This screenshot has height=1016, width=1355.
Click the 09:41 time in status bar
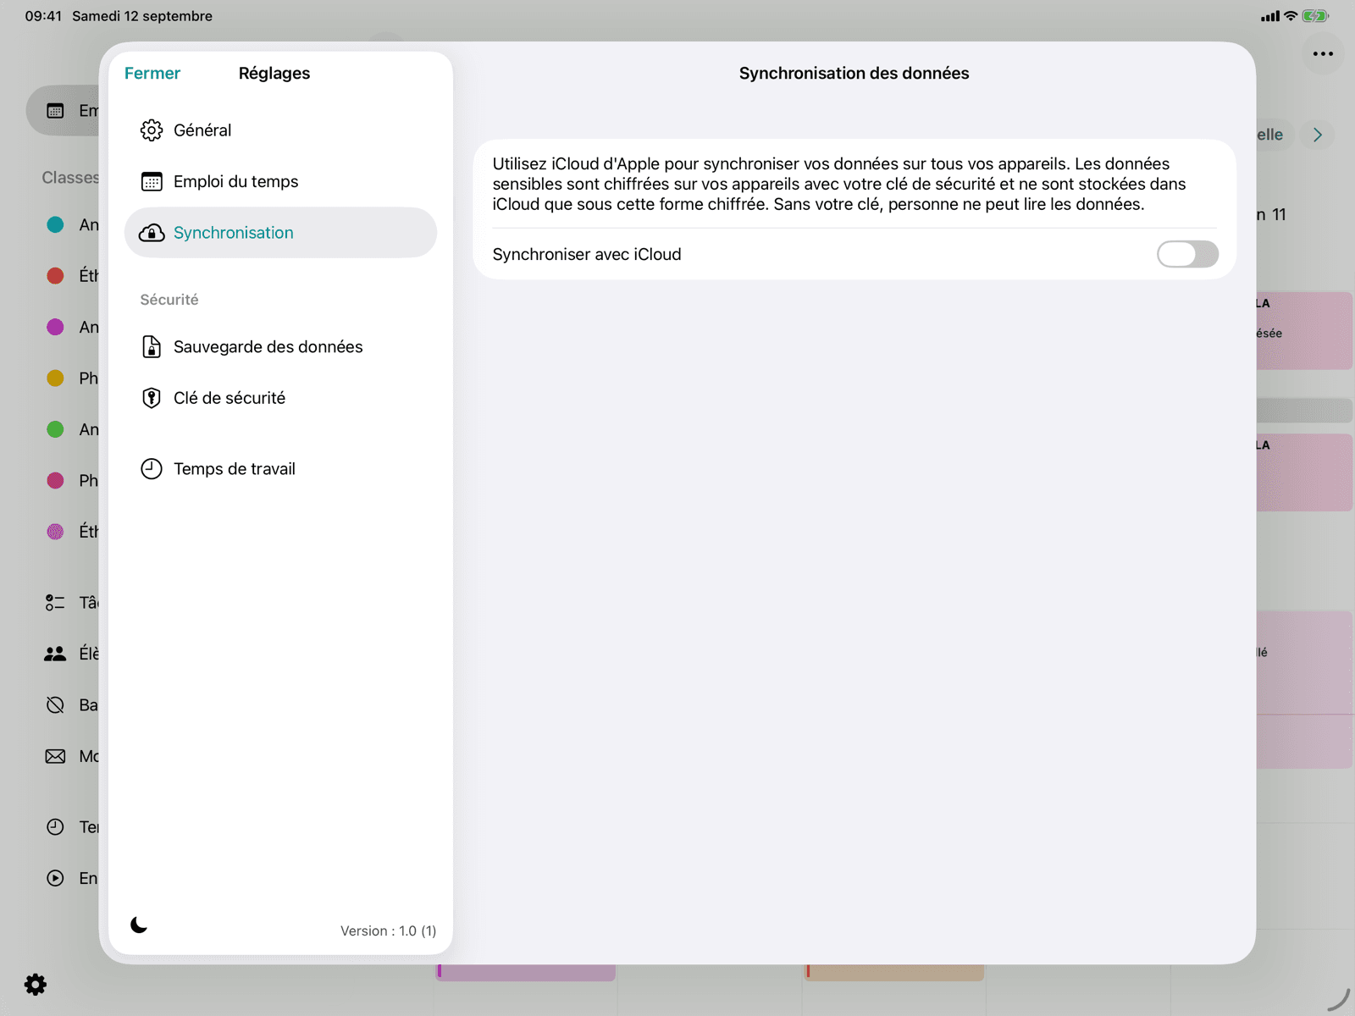point(43,16)
